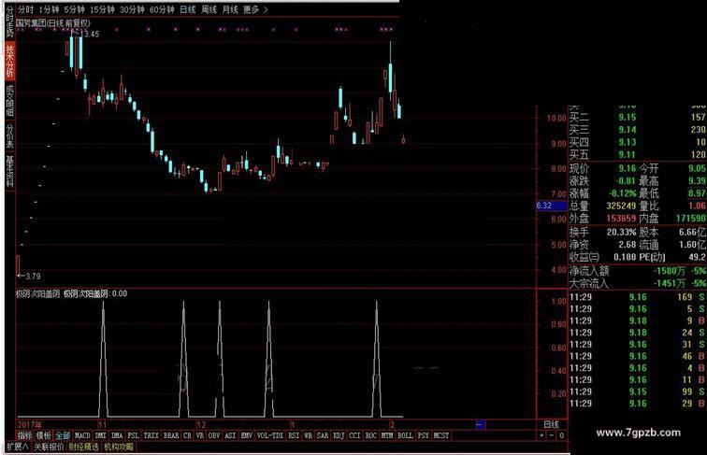Viewport: 707px width, 455px height.
Task: Apply the DMA indicator
Action: tap(117, 435)
